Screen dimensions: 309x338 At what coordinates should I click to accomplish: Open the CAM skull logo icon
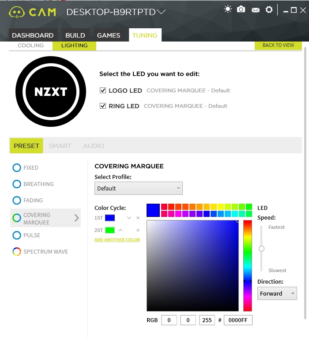pos(17,12)
